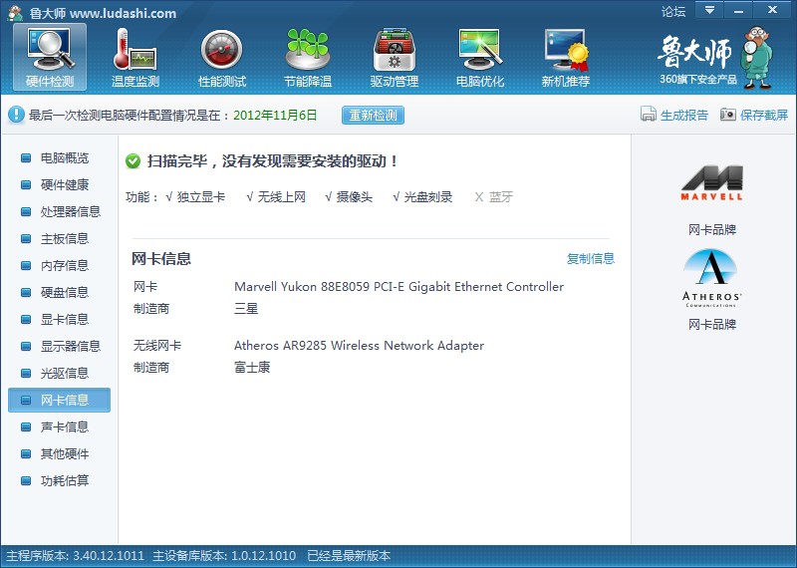Open 电脑优化 PC optimization
The width and height of the screenshot is (797, 568).
pos(480,57)
